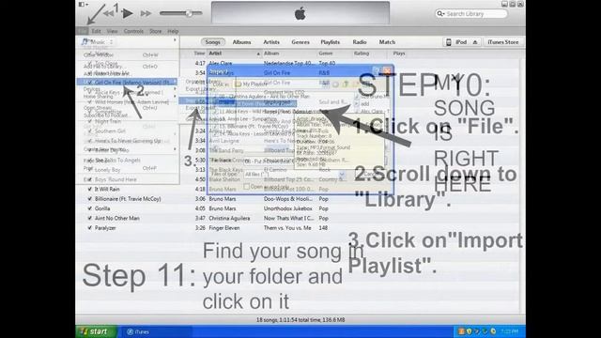Click album "Them vs. You vs. Me" cell

coord(287,228)
